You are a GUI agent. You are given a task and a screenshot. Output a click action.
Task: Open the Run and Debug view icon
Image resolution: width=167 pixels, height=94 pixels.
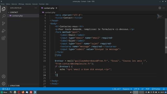click(3, 31)
